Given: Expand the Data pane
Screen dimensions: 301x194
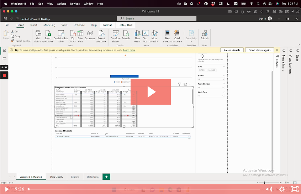Looking at the screenshot, I should point(297,51).
